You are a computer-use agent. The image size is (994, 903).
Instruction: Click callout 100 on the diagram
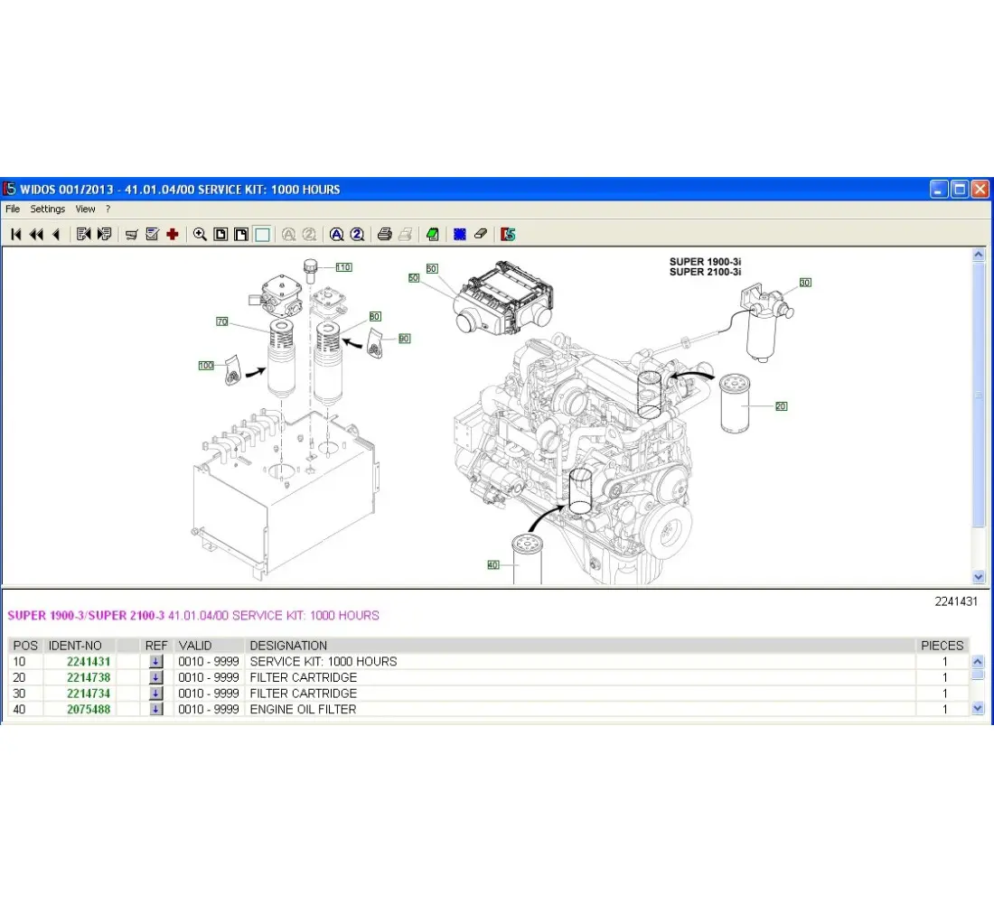tap(206, 366)
